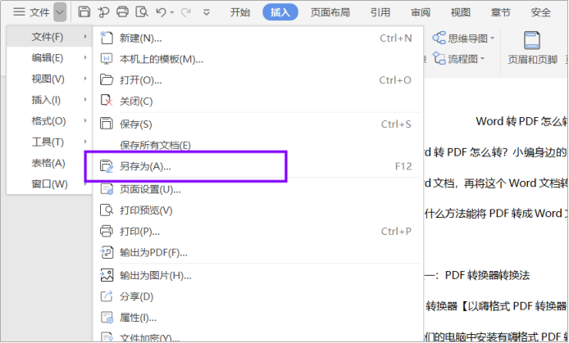Open the 表格(A) submenu entry
This screenshot has width=569, height=343.
(x=49, y=163)
